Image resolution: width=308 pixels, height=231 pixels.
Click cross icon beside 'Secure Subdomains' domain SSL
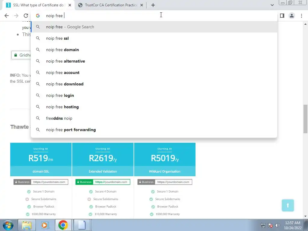[27, 199]
